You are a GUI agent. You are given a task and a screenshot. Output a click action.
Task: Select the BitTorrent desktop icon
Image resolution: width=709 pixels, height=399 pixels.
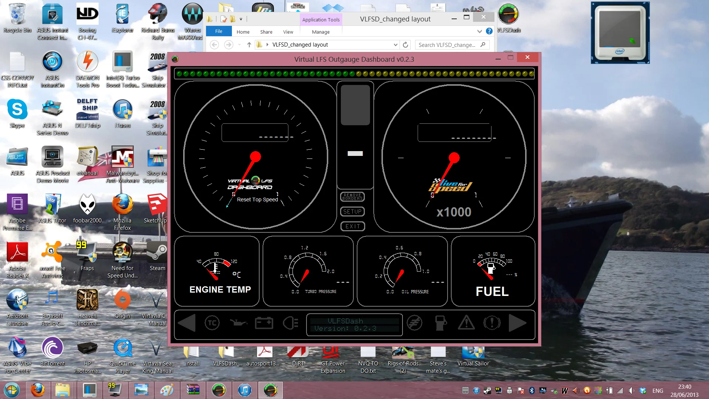tap(52, 352)
